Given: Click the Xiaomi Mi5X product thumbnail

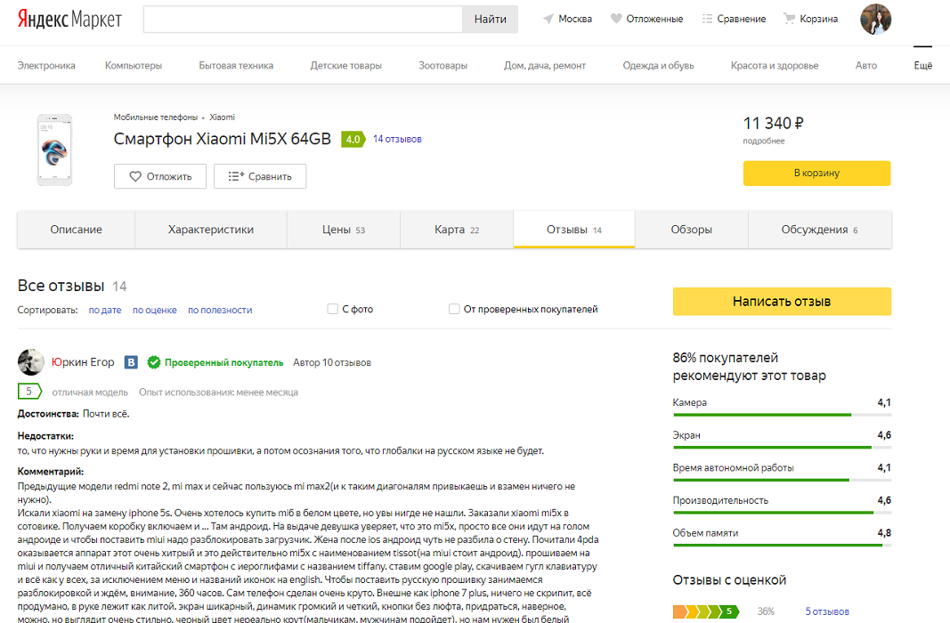Looking at the screenshot, I should pos(54,150).
